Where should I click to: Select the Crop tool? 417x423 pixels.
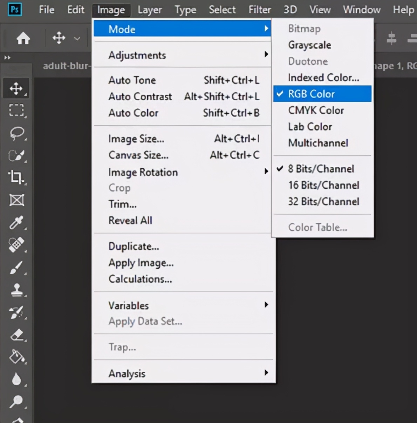[x=16, y=177]
